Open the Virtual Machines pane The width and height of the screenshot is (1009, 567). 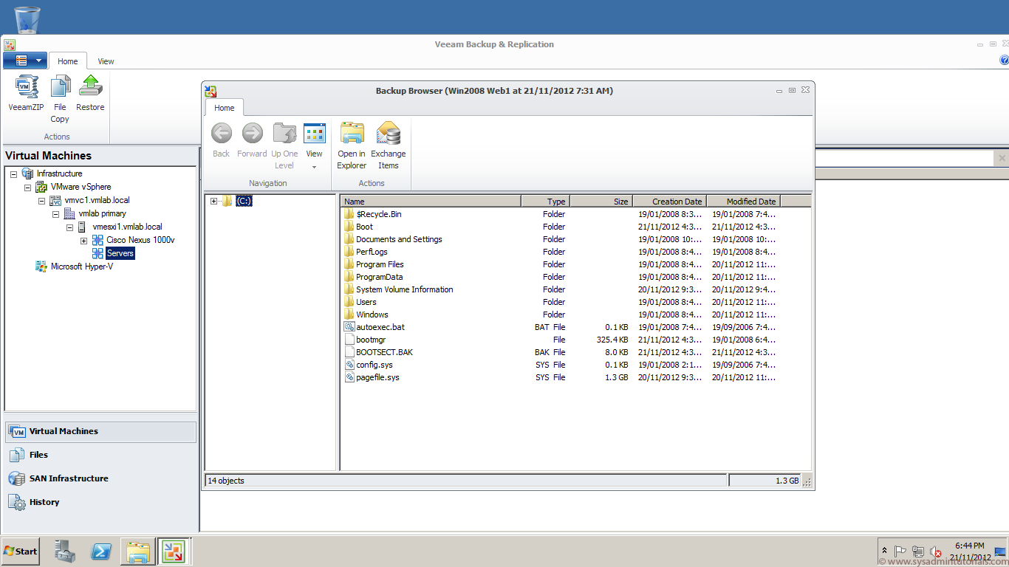point(101,431)
